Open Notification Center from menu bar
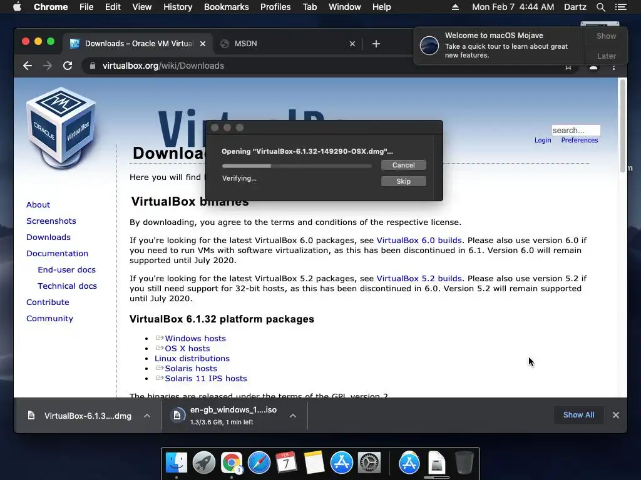Viewport: 641px width, 480px height. [620, 7]
